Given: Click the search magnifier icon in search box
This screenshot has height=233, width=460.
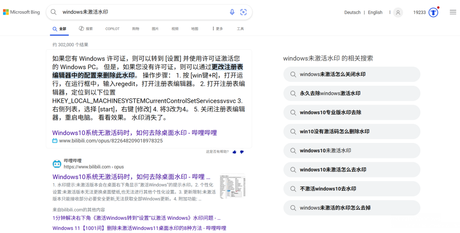Looking at the screenshot, I should (x=53, y=12).
